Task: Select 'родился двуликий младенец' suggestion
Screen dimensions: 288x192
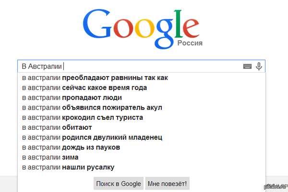Action: coord(92,137)
